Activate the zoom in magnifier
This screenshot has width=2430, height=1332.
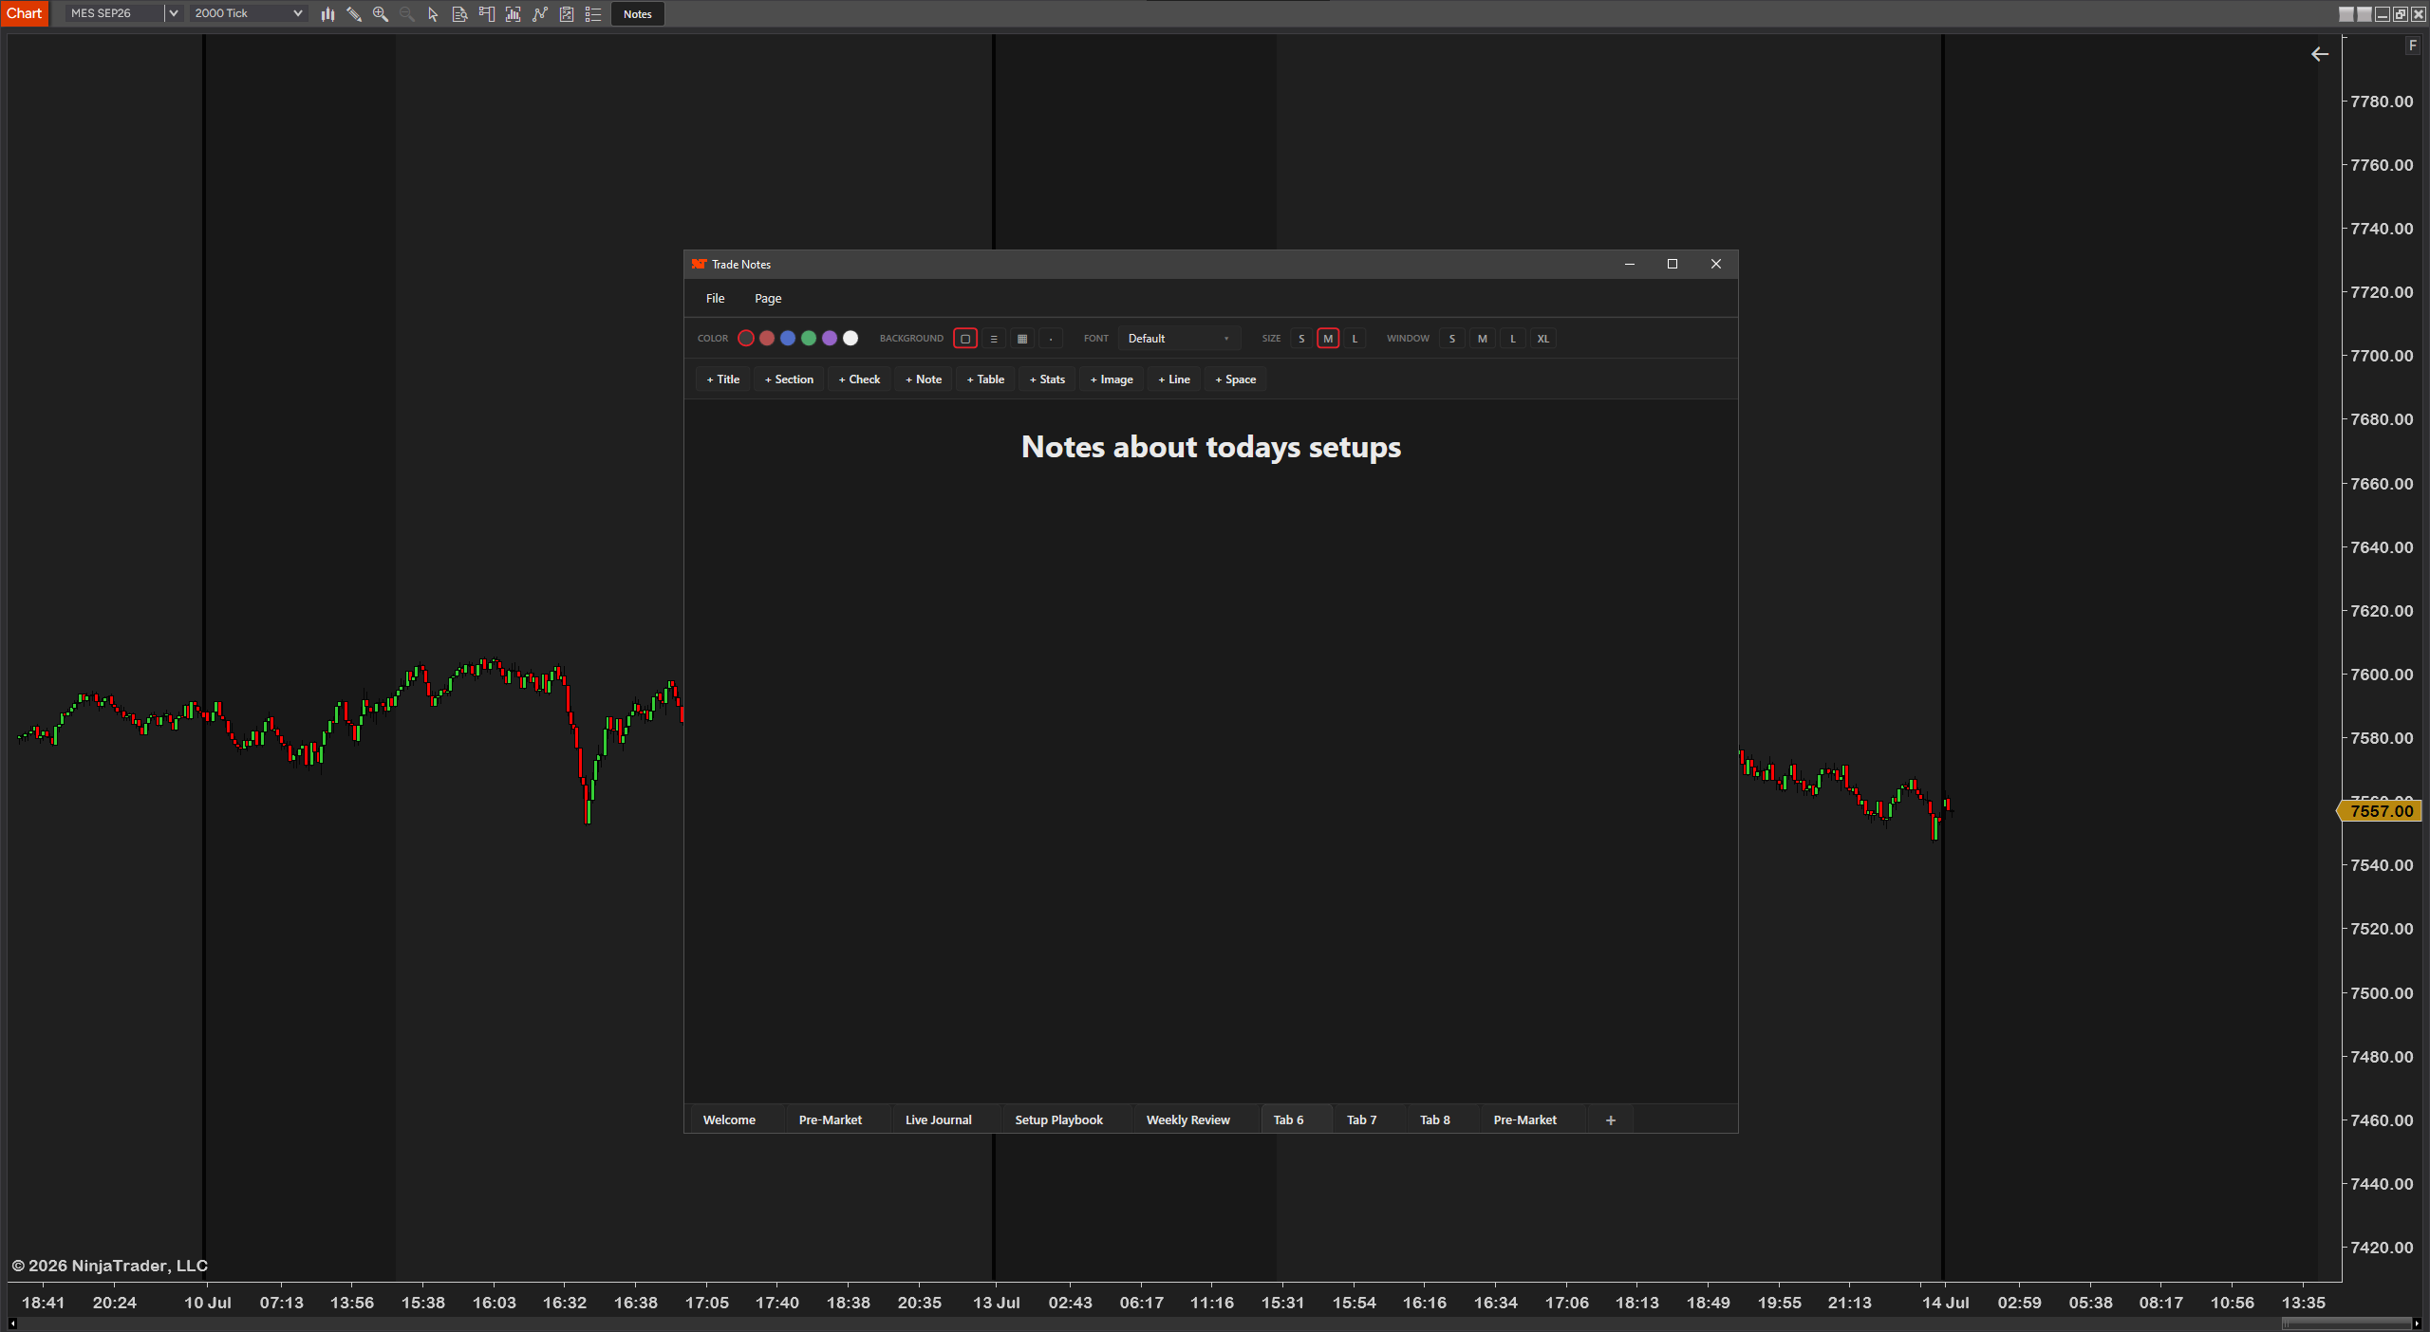381,14
